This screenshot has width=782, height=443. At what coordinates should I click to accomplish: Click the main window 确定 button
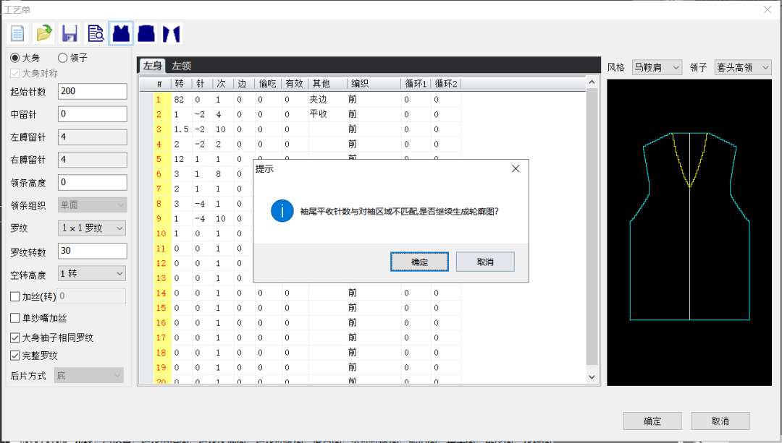[652, 421]
